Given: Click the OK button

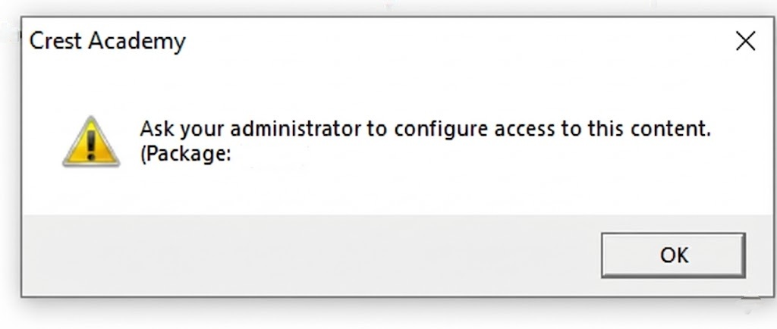Looking at the screenshot, I should pos(673,255).
